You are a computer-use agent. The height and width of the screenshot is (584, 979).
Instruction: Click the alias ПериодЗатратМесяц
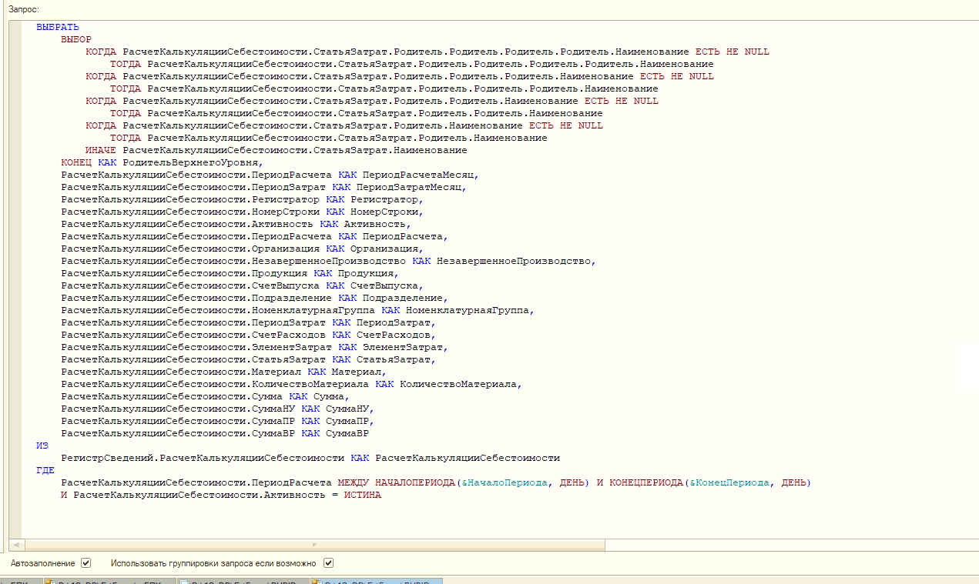click(x=409, y=187)
